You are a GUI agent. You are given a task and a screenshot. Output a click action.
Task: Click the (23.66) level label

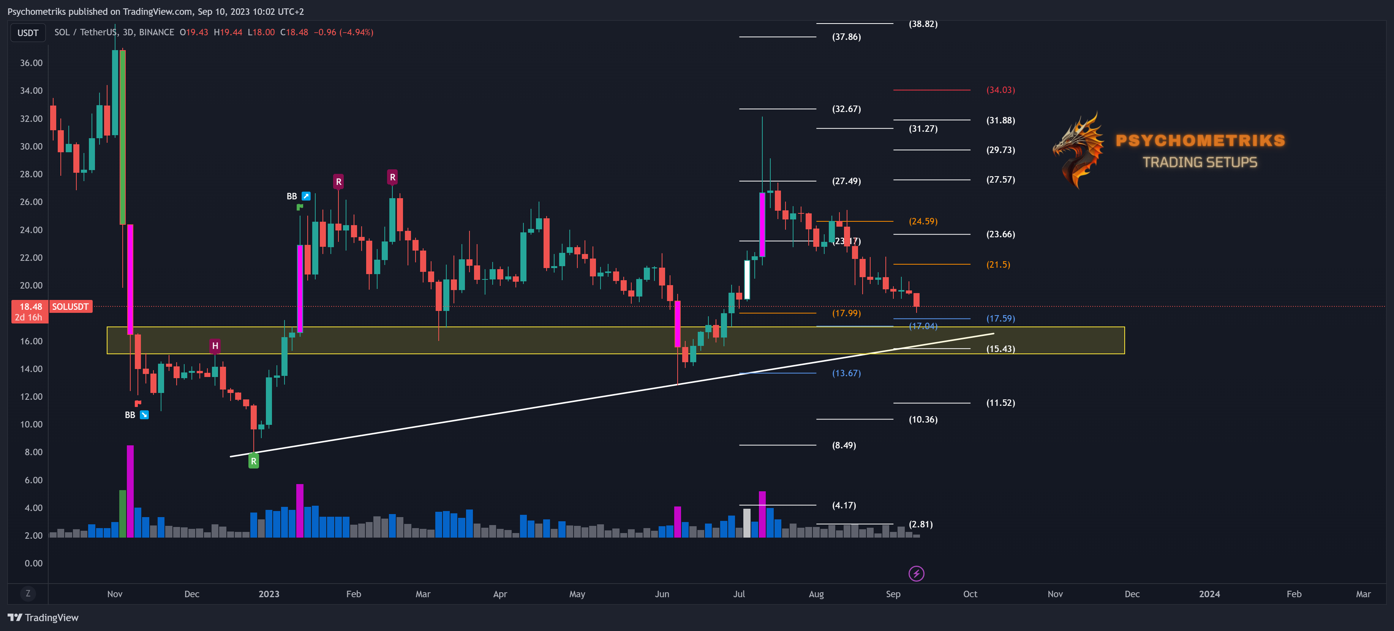(x=1000, y=234)
